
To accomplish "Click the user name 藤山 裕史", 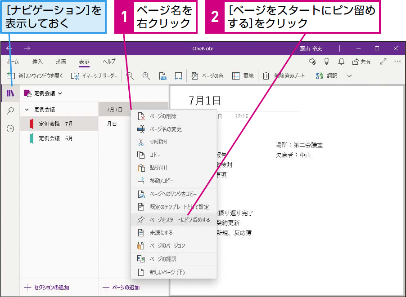I will coord(311,49).
